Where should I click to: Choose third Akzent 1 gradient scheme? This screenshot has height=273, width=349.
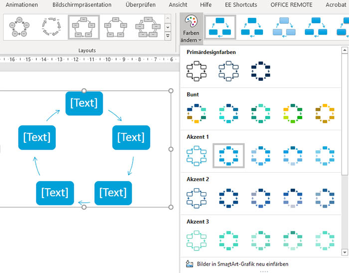pyautogui.click(x=261, y=156)
